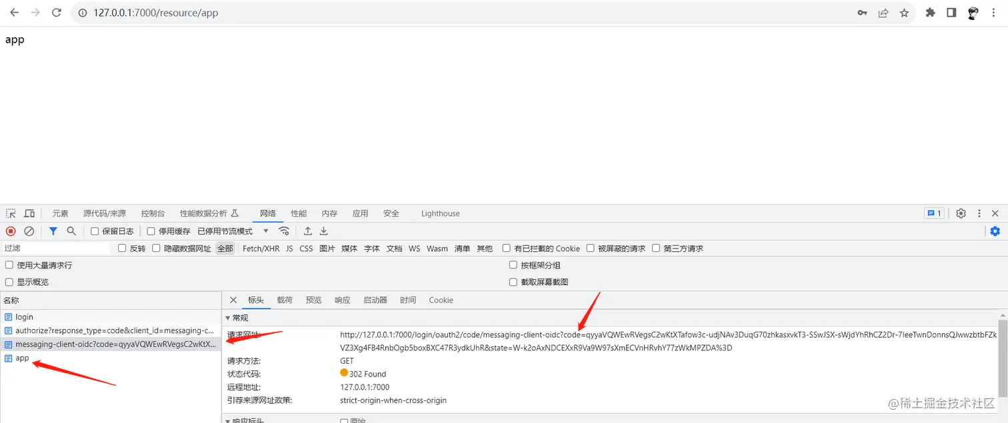The width and height of the screenshot is (1008, 423).
Task: Enable the 保留日志 checkbox
Action: point(94,231)
